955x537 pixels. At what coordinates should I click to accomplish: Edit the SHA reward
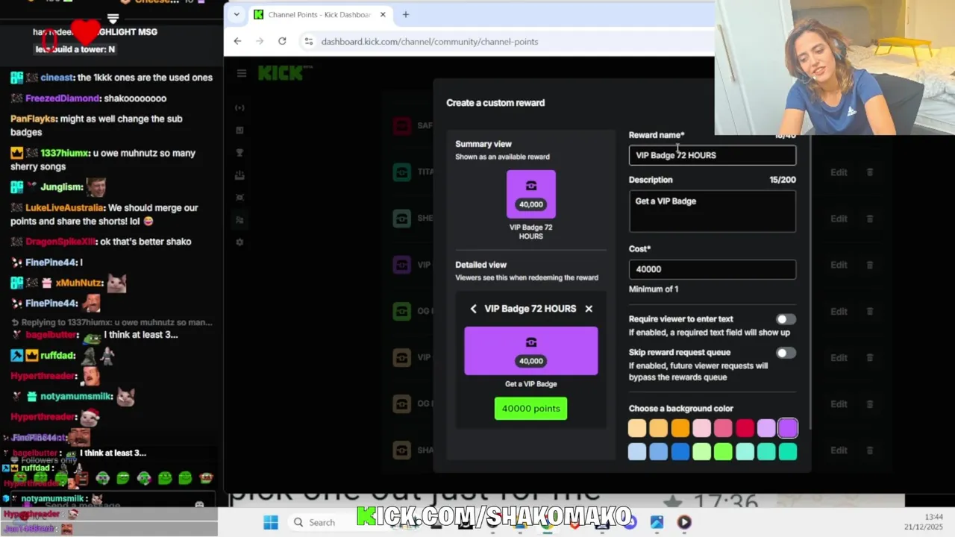pos(839,450)
